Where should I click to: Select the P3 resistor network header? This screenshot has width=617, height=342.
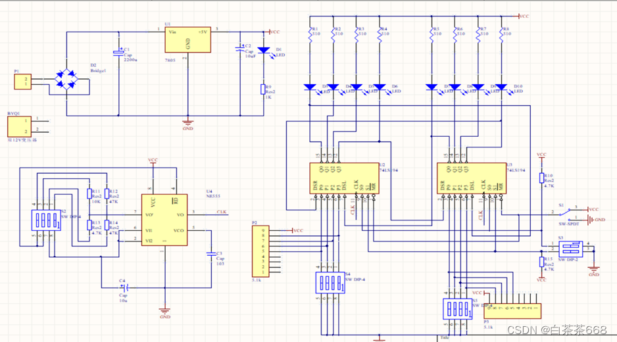coord(512,311)
